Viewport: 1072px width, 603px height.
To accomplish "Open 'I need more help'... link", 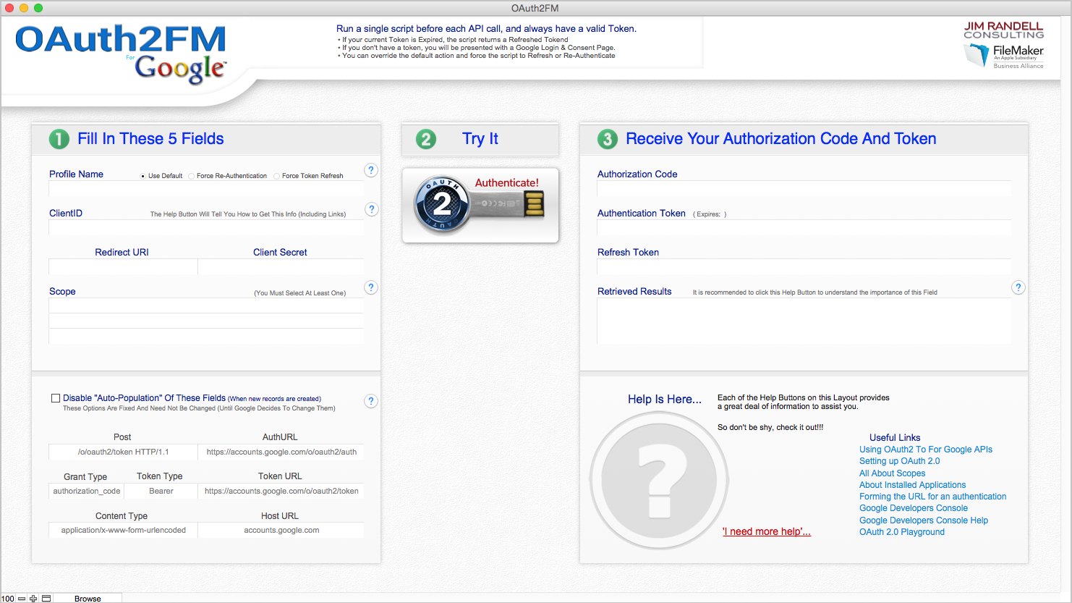I will click(766, 531).
